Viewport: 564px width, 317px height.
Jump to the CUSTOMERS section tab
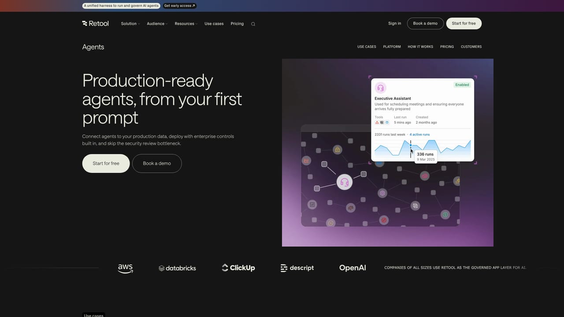(x=471, y=47)
